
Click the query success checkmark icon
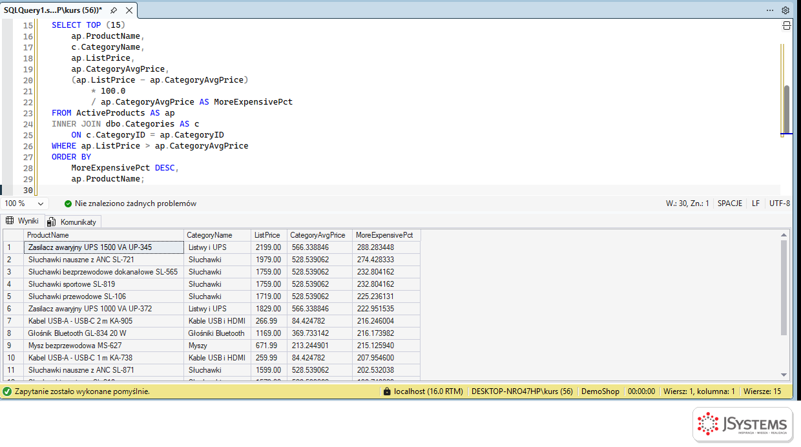click(x=7, y=391)
